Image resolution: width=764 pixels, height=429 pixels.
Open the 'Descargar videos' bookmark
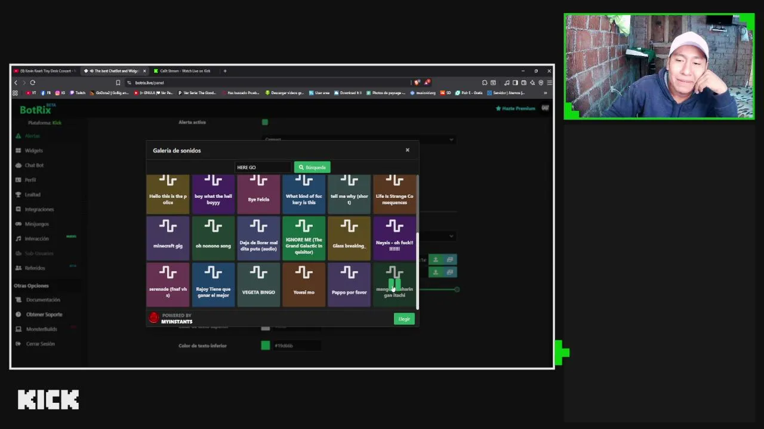pyautogui.click(x=284, y=93)
